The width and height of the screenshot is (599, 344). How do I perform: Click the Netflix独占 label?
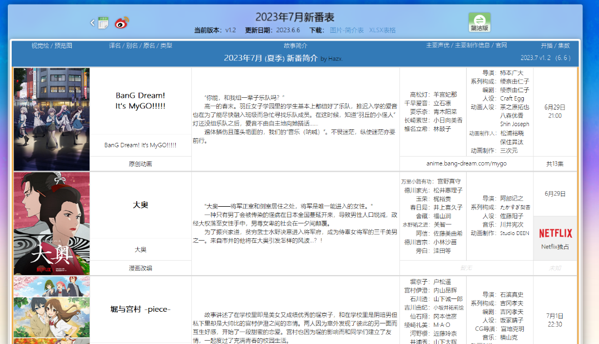(x=555, y=247)
